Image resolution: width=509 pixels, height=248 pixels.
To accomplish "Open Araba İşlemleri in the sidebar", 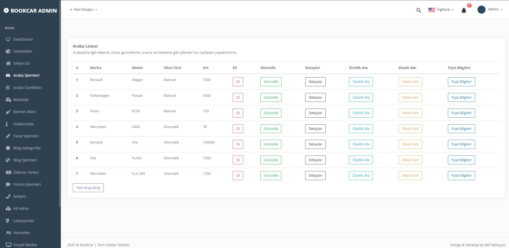I will pyautogui.click(x=26, y=75).
